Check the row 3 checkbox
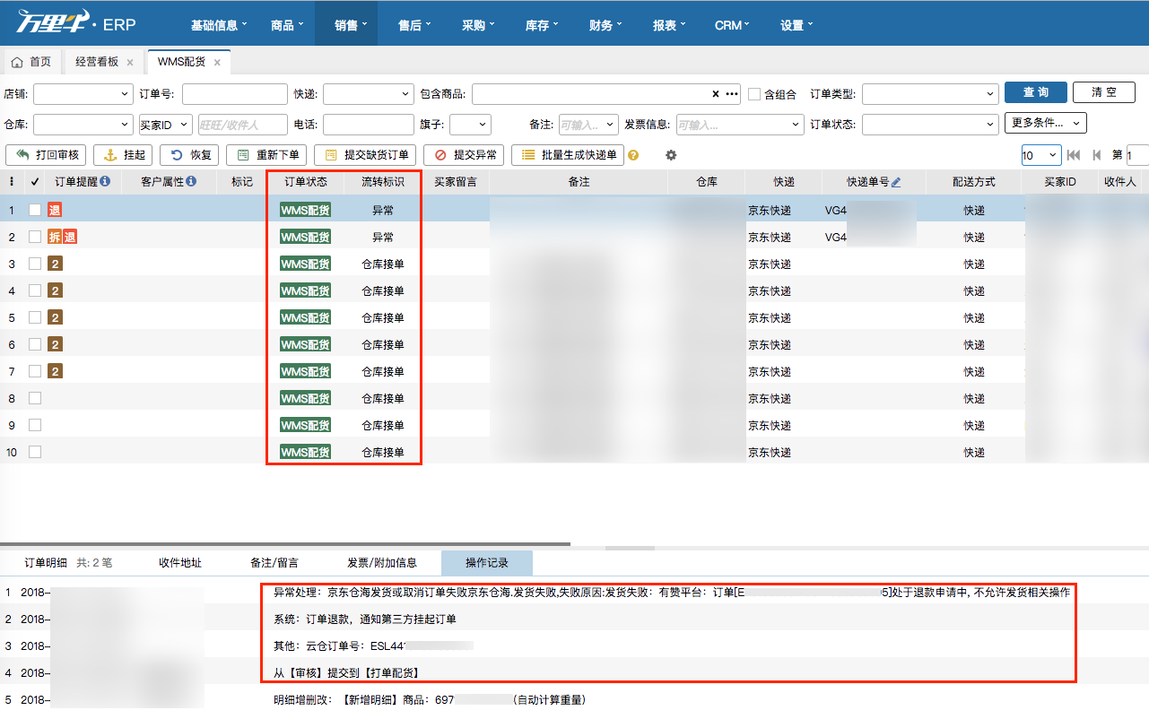Screen dimensions: 1149x719 point(35,264)
